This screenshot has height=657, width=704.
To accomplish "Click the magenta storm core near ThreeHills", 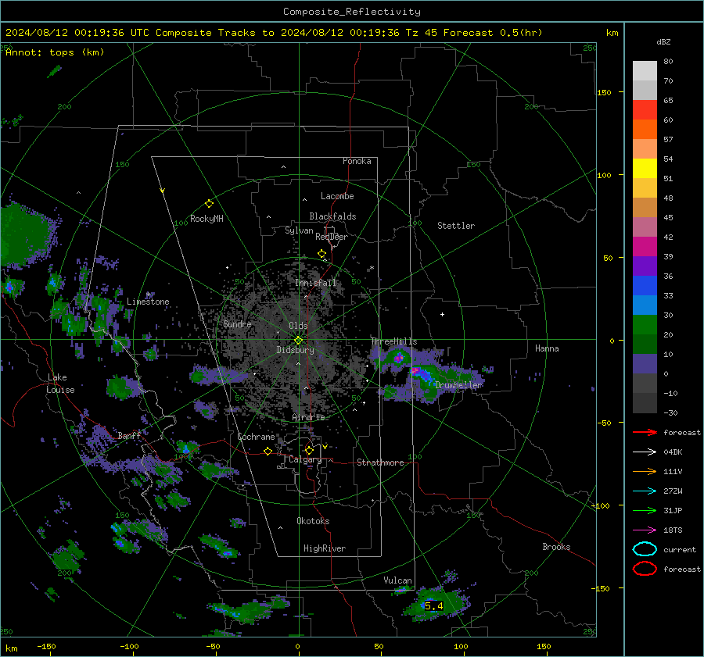I will (398, 358).
